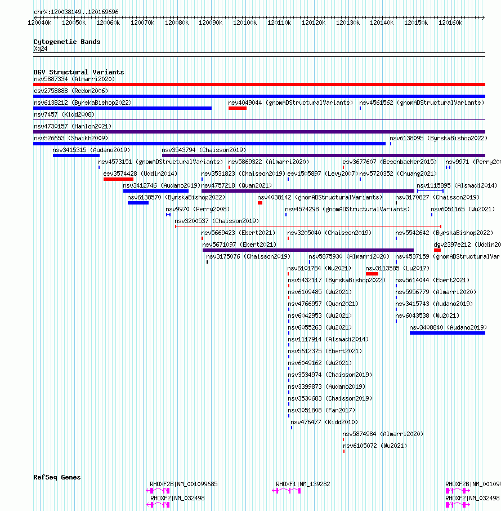Open the nsv9970 (Perry2008) label
Image resolution: width=501 pixels, height=511 pixels.
point(198,209)
